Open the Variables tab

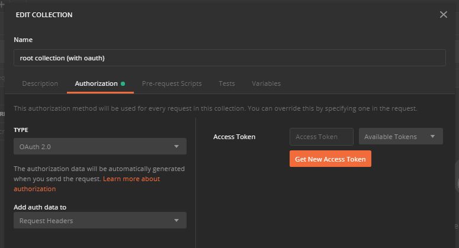(266, 83)
